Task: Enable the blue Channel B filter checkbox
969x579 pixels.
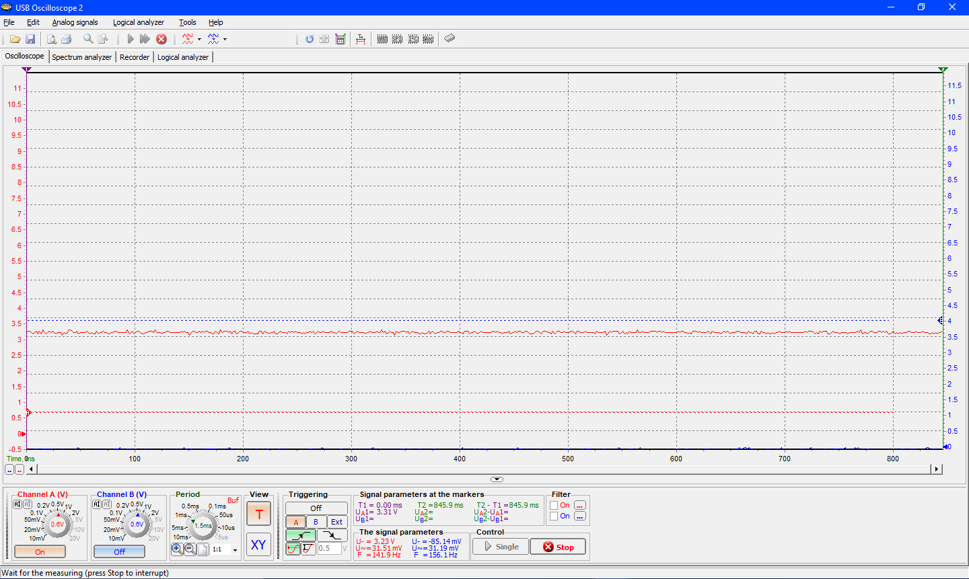Action: tap(554, 516)
